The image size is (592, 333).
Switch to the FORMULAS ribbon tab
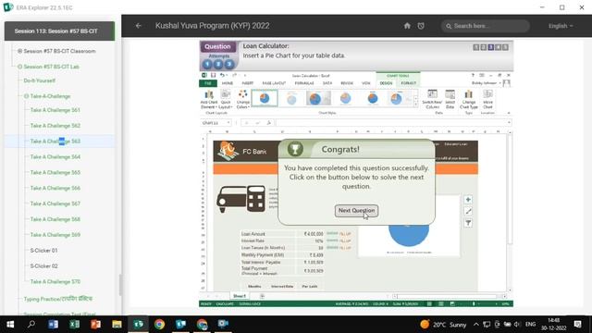pyautogui.click(x=304, y=83)
